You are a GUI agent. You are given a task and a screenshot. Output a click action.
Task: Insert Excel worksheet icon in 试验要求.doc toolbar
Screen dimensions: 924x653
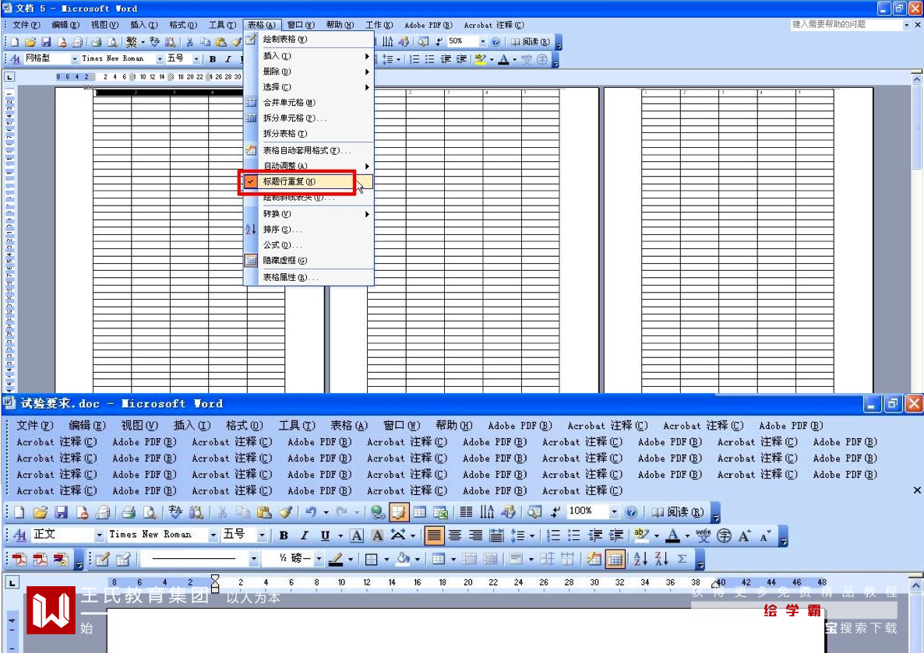(441, 512)
